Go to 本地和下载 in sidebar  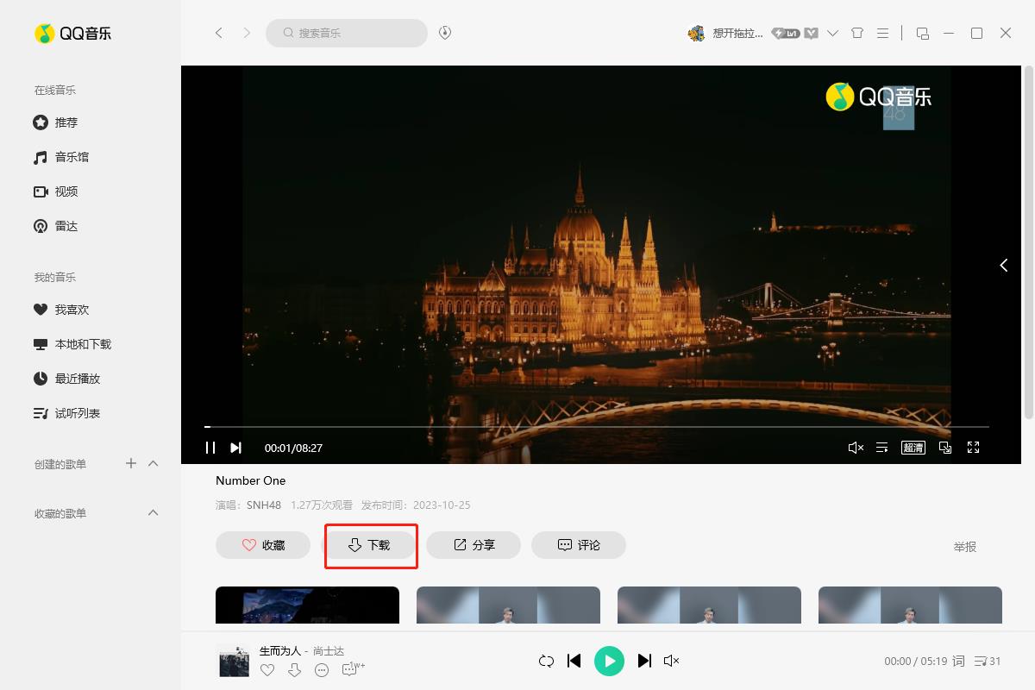(83, 344)
